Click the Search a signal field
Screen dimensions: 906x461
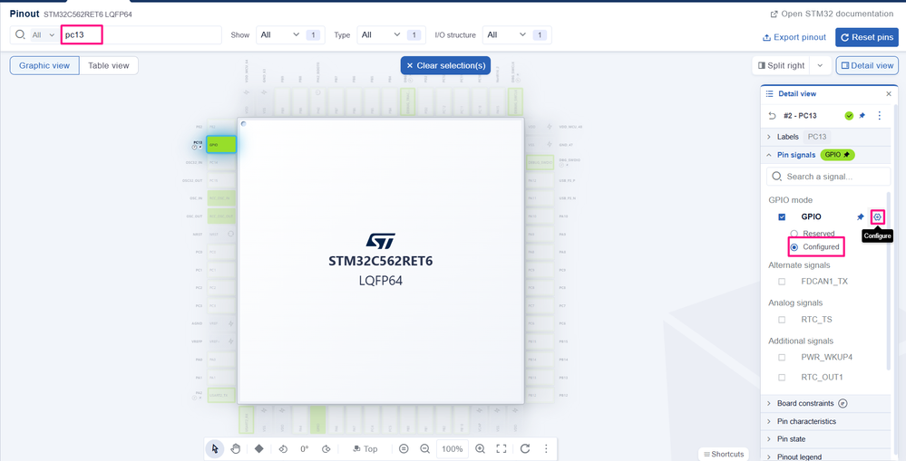click(x=829, y=177)
